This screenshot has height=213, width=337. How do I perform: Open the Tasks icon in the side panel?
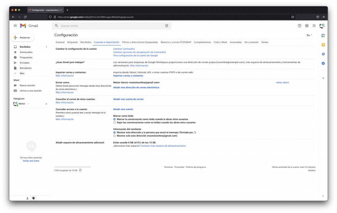(x=323, y=53)
